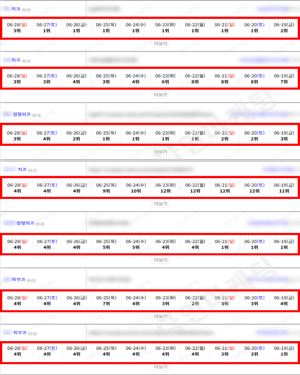Image resolution: width=300 pixels, height=375 pixels.
Task: Click the 'm' icon beside the second 정형외과 entry
Action: [37, 224]
